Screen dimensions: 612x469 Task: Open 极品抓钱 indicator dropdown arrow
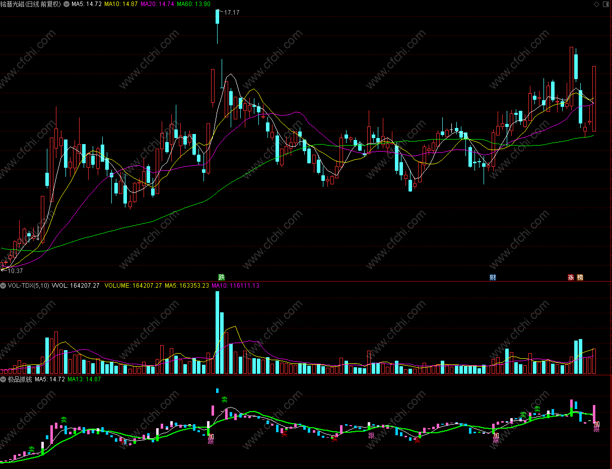pyautogui.click(x=4, y=379)
